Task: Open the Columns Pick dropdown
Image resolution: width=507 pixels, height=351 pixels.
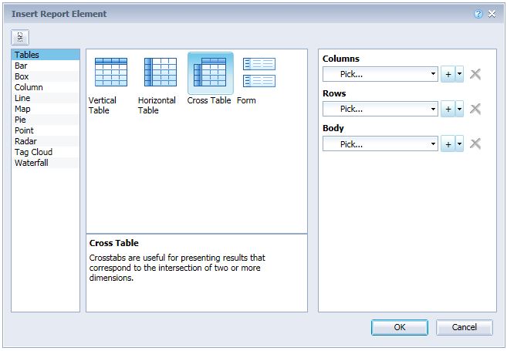Action: pos(380,74)
